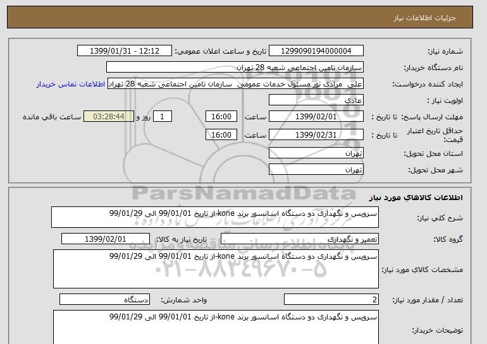Viewport: 487px width, 344px height.
Task: Click the توضیحات خریدار text area
Action: (216, 327)
